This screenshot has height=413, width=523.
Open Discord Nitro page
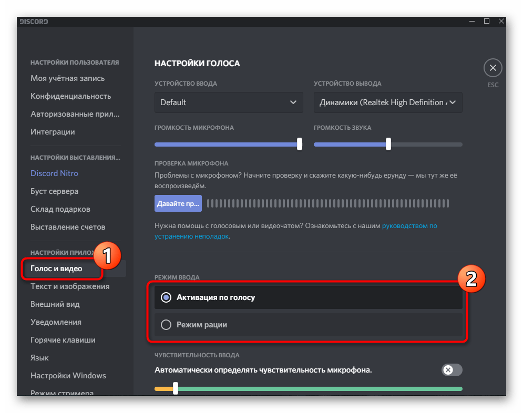(x=54, y=173)
